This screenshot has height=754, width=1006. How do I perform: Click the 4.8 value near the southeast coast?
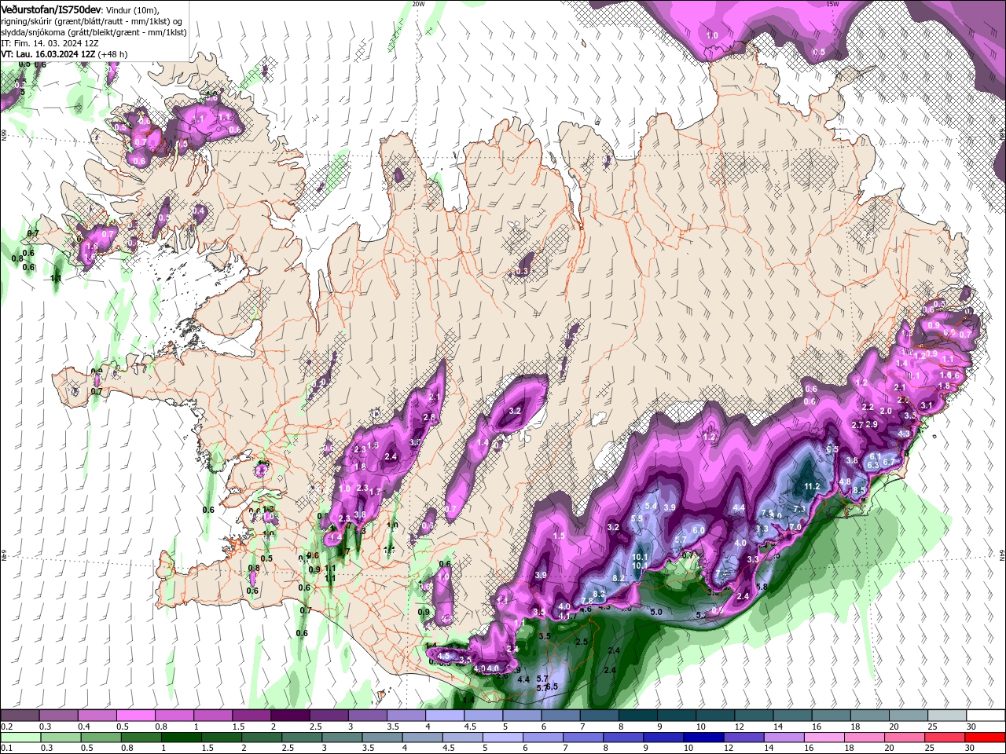point(846,482)
